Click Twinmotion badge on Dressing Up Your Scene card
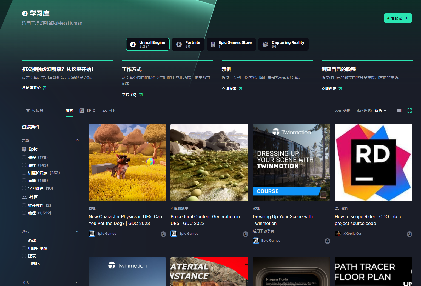 pyautogui.click(x=328, y=241)
